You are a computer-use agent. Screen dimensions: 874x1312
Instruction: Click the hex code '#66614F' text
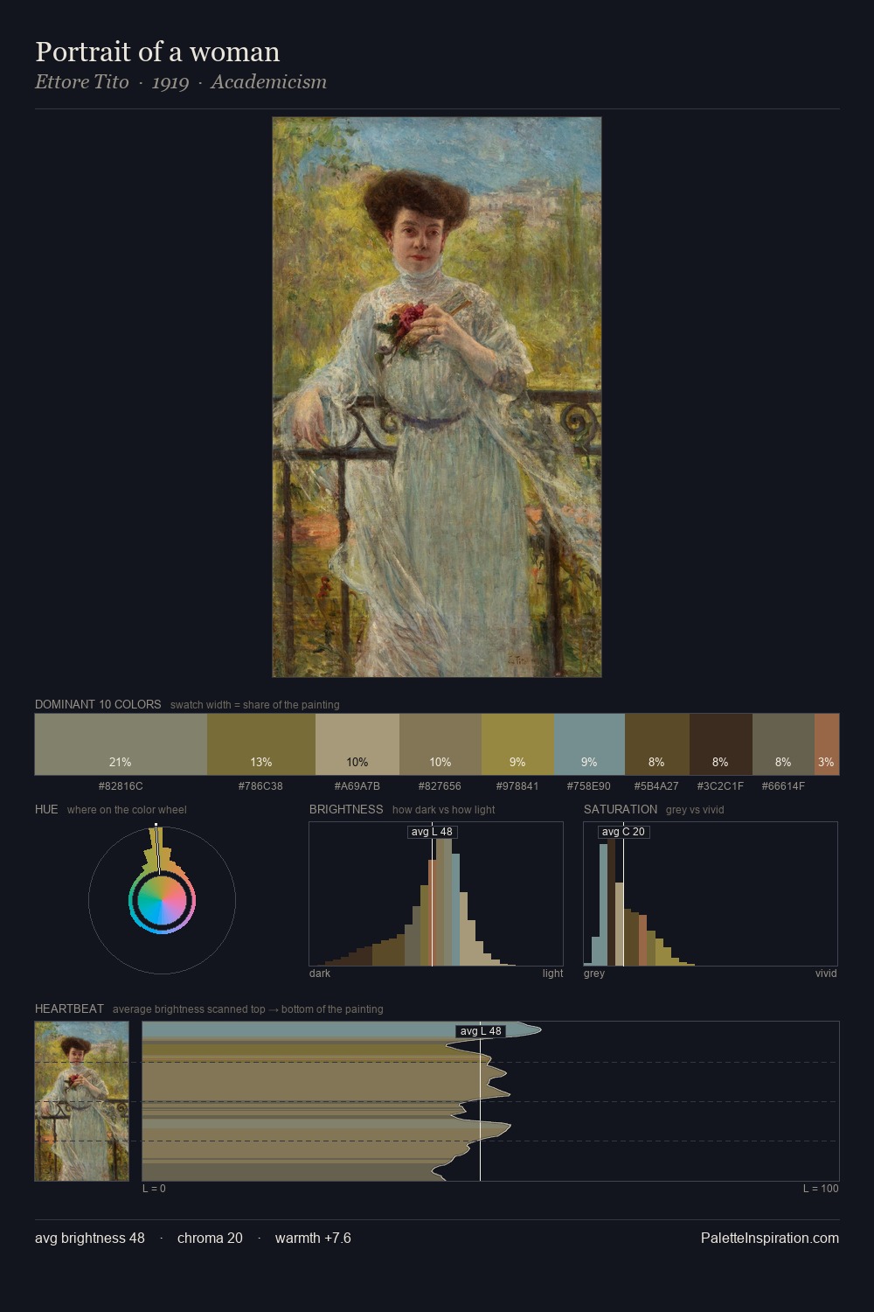783,786
